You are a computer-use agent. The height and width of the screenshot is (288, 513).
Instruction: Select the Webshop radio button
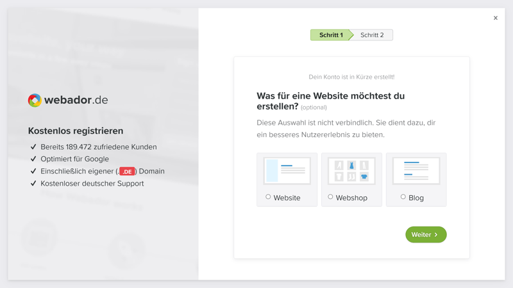pos(330,197)
